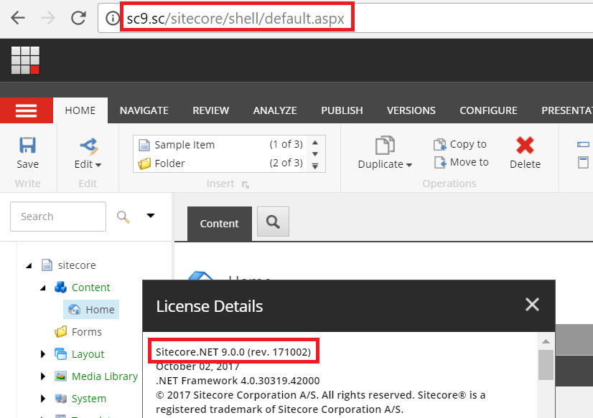
Task: Collapse the sitecore root tree node
Action: tap(29, 265)
